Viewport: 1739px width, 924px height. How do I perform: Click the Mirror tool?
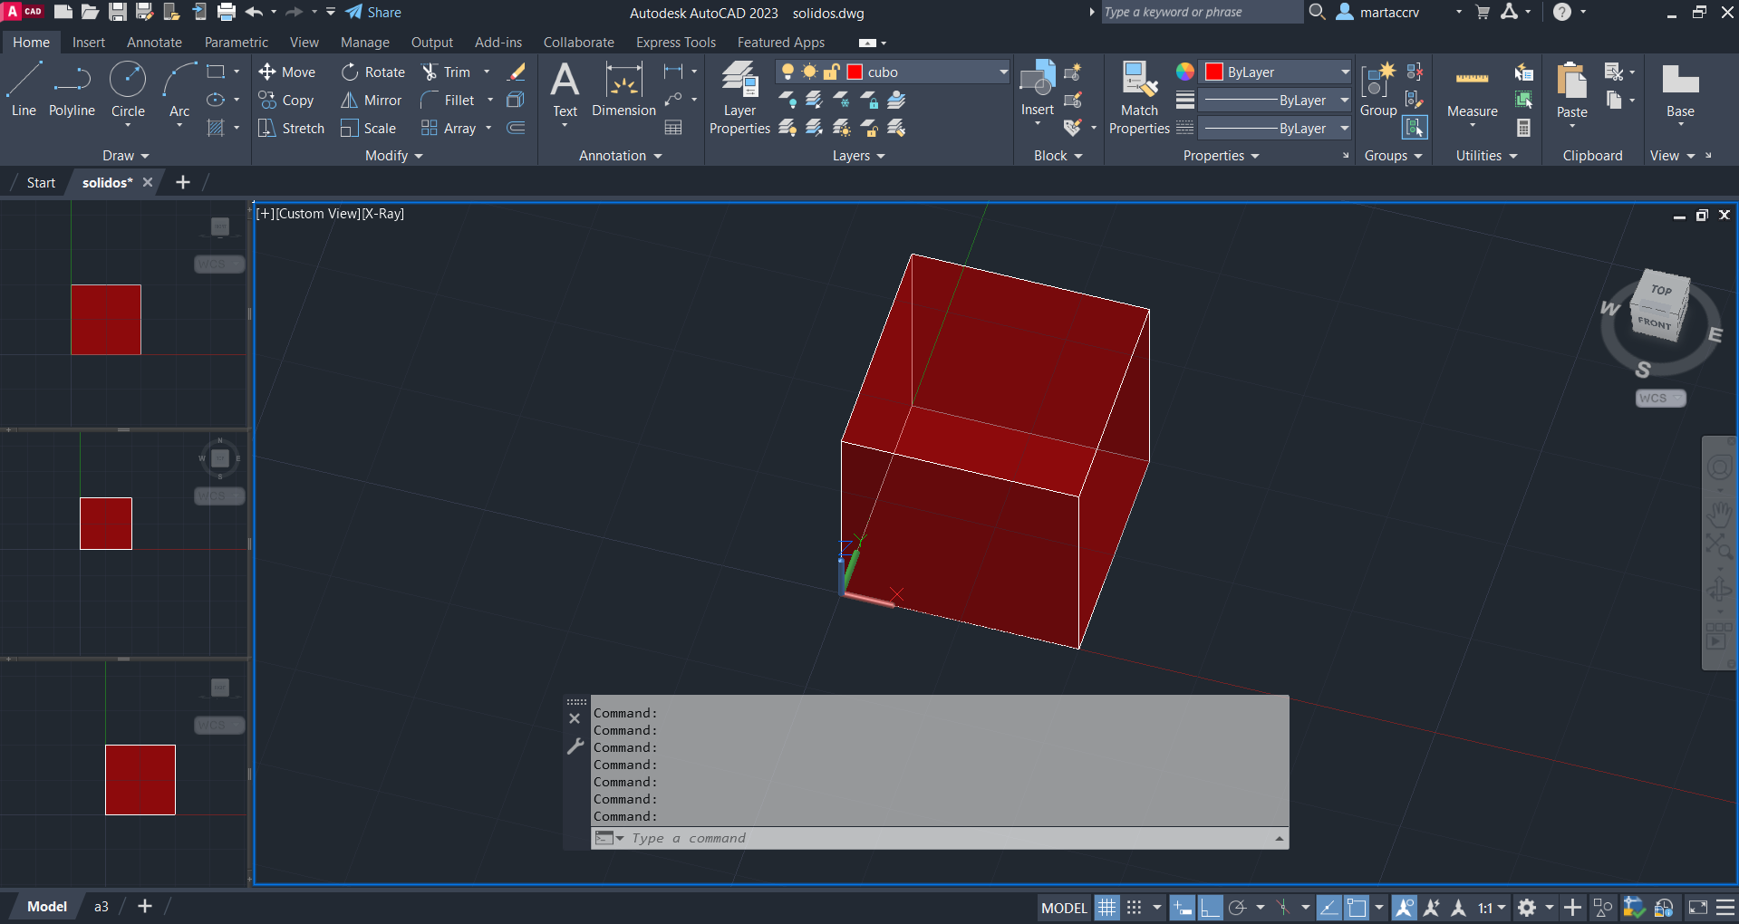[x=372, y=101]
